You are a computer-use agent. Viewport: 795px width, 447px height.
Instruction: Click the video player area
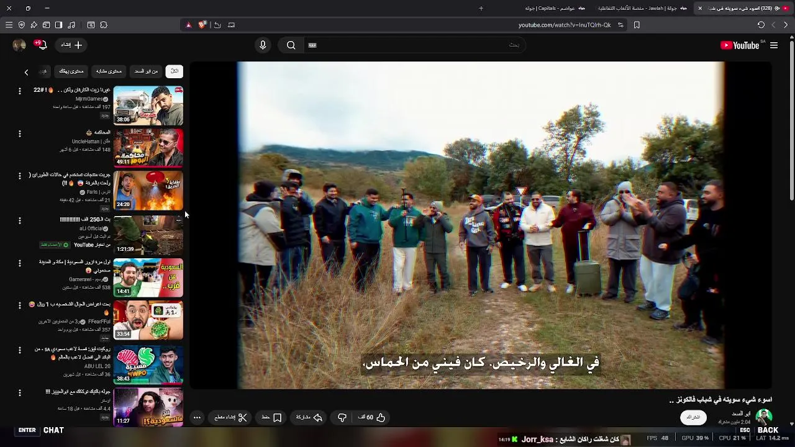point(480,225)
